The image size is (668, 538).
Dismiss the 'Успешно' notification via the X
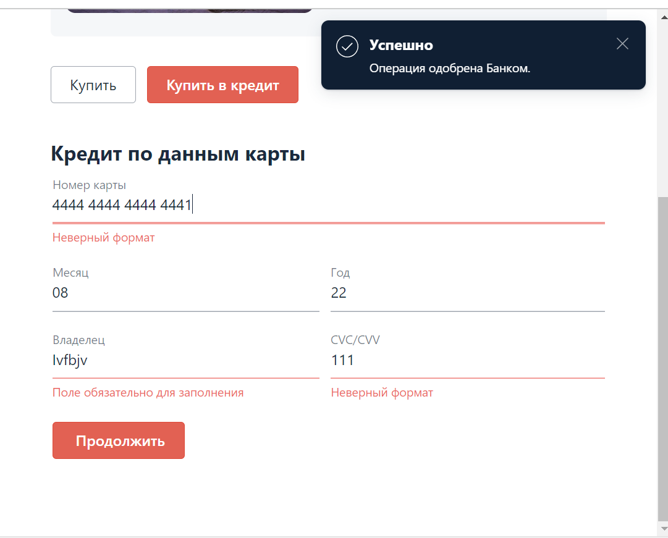tap(622, 43)
